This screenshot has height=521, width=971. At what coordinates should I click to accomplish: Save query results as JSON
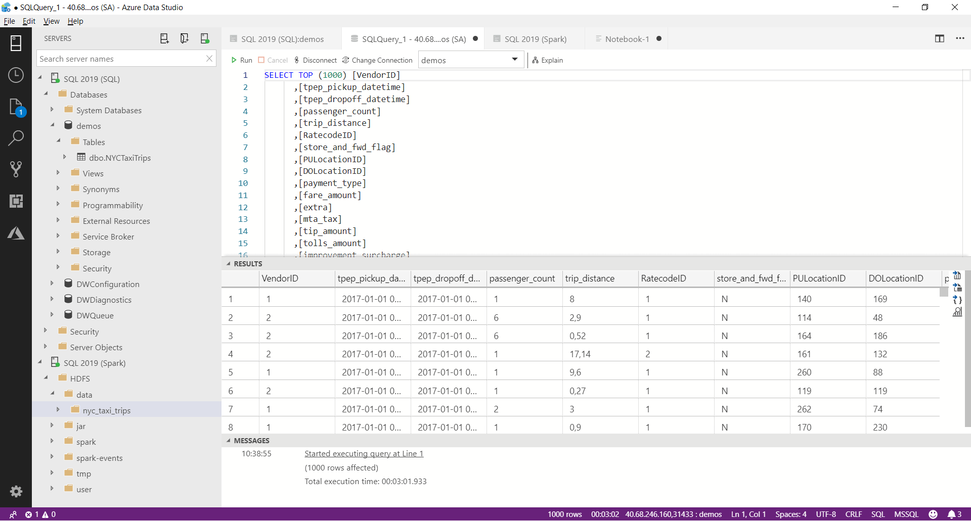pyautogui.click(x=957, y=300)
